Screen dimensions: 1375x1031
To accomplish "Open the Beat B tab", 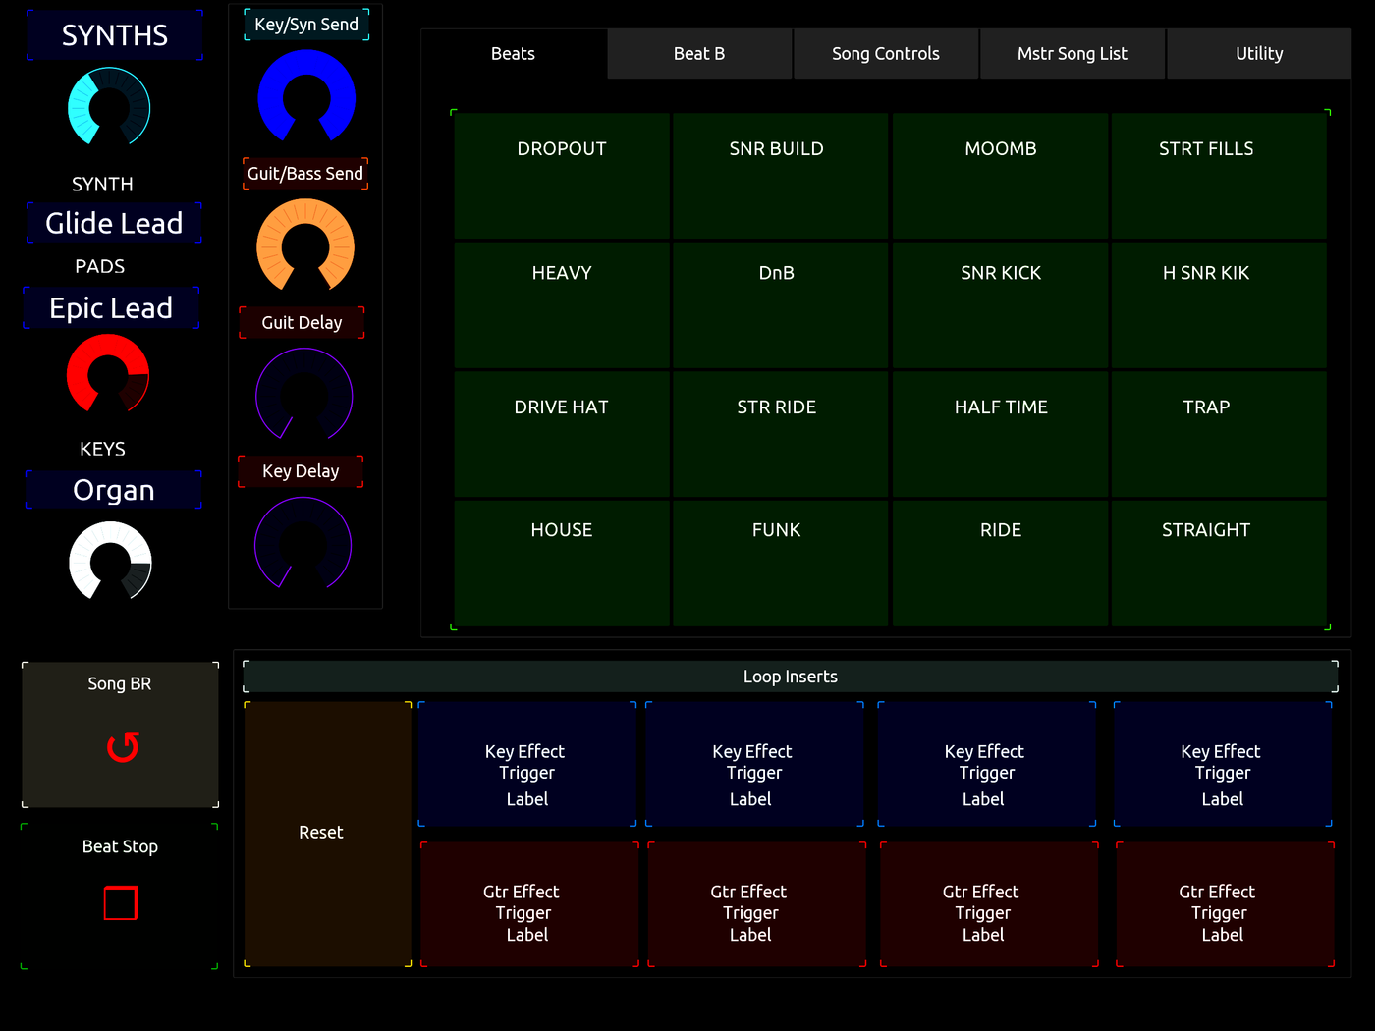I will pos(699,54).
